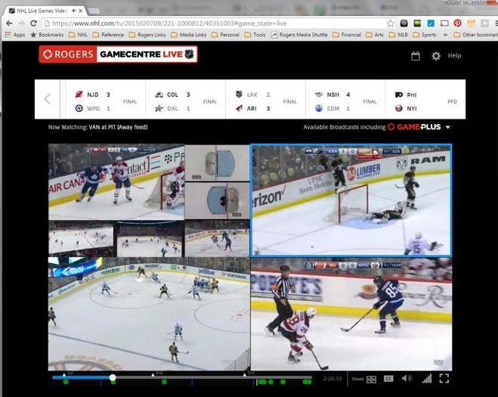Open the Financial bookmarks folder
The image size is (498, 397).
pos(347,35)
